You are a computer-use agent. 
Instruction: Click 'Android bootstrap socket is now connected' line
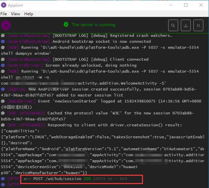click(102, 41)
